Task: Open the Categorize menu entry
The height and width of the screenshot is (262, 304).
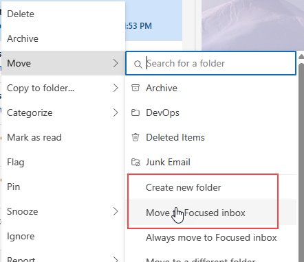Action: (x=63, y=112)
